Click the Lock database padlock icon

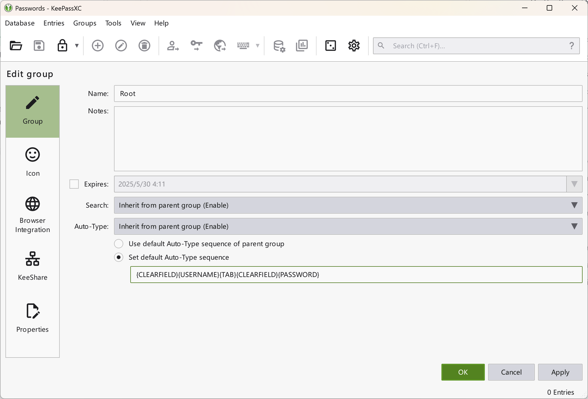click(x=62, y=46)
